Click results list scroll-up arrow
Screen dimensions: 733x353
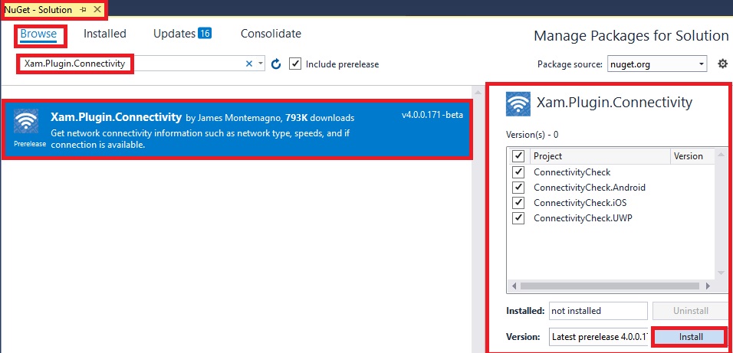click(x=477, y=93)
